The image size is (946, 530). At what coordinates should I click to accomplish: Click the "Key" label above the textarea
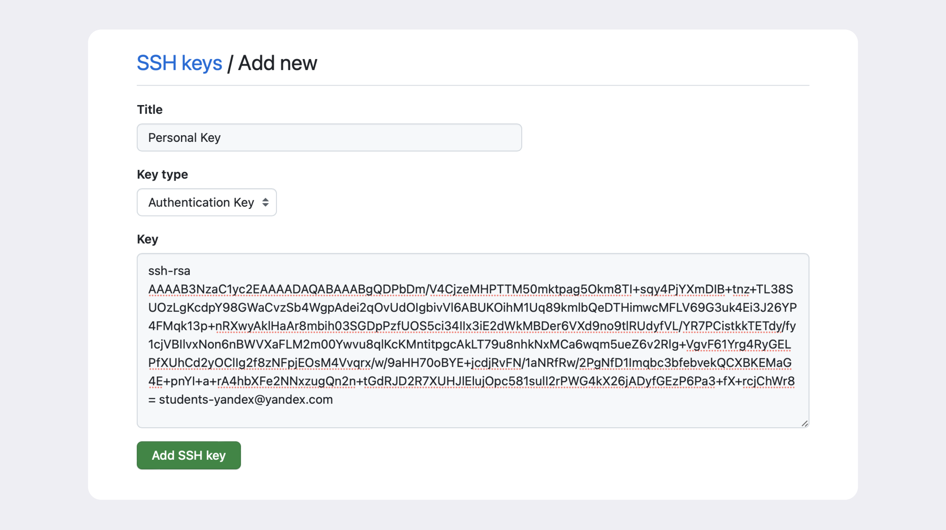[x=147, y=239]
